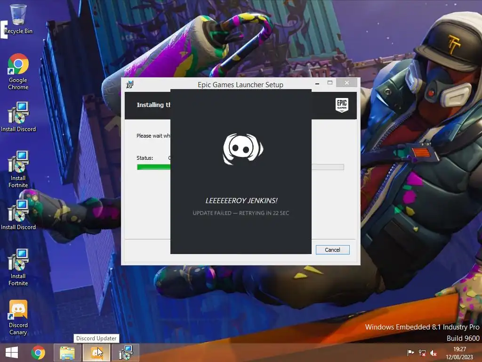Select the lower Install Discord desktop icon
The height and width of the screenshot is (362, 482).
tap(18, 215)
